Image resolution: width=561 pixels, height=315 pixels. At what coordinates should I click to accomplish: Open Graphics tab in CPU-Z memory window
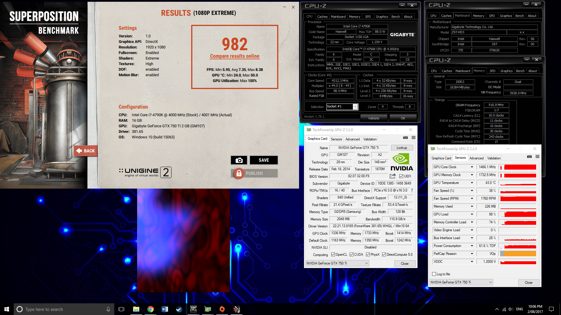pos(506,71)
